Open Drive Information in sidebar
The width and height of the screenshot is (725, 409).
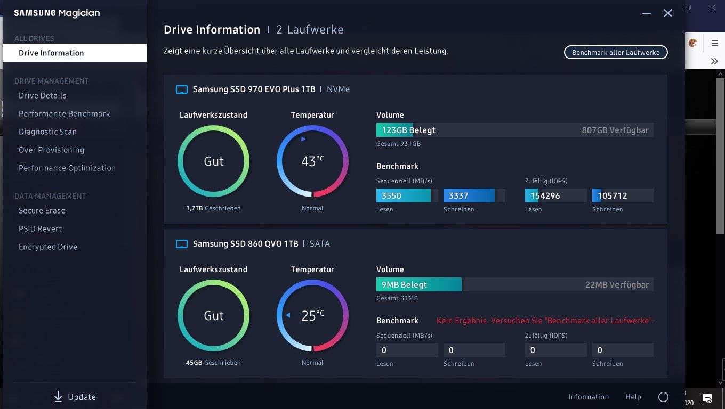(x=51, y=53)
